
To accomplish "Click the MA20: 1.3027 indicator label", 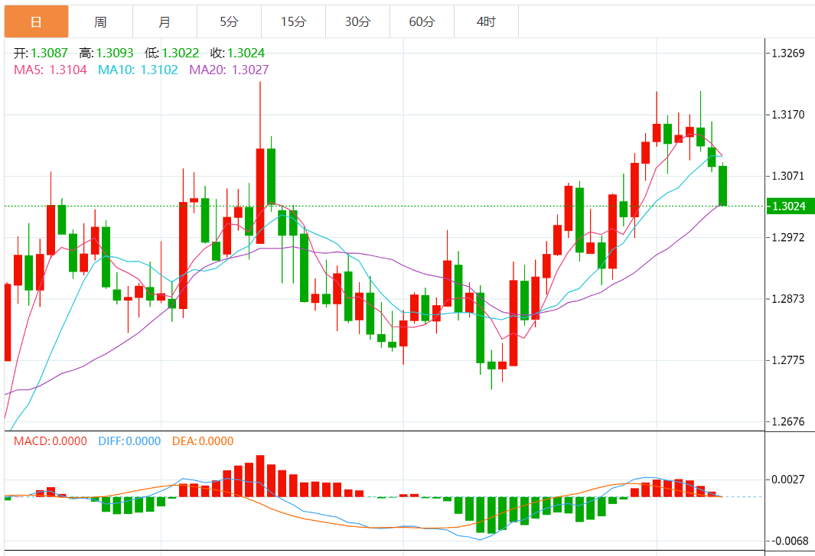I will (x=229, y=70).
